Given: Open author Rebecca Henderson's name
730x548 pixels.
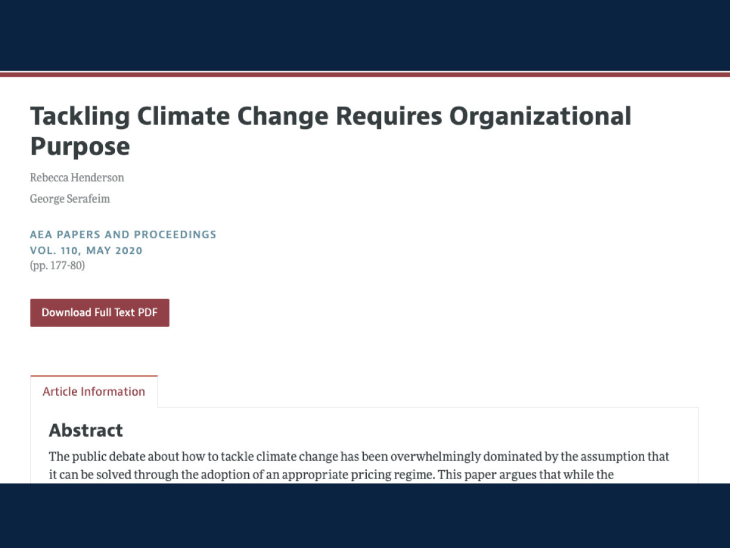Looking at the screenshot, I should click(77, 177).
